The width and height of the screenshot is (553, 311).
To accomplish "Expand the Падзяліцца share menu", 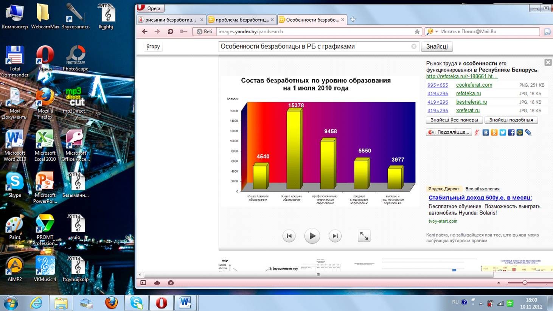I will [x=449, y=132].
